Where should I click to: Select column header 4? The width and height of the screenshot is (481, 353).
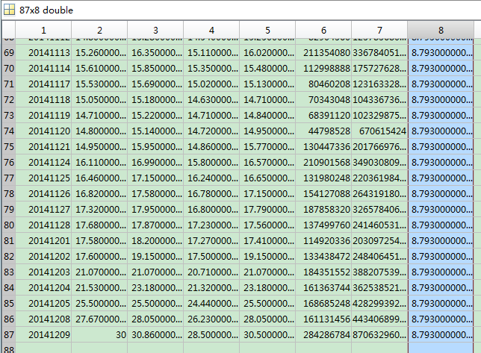point(211,30)
